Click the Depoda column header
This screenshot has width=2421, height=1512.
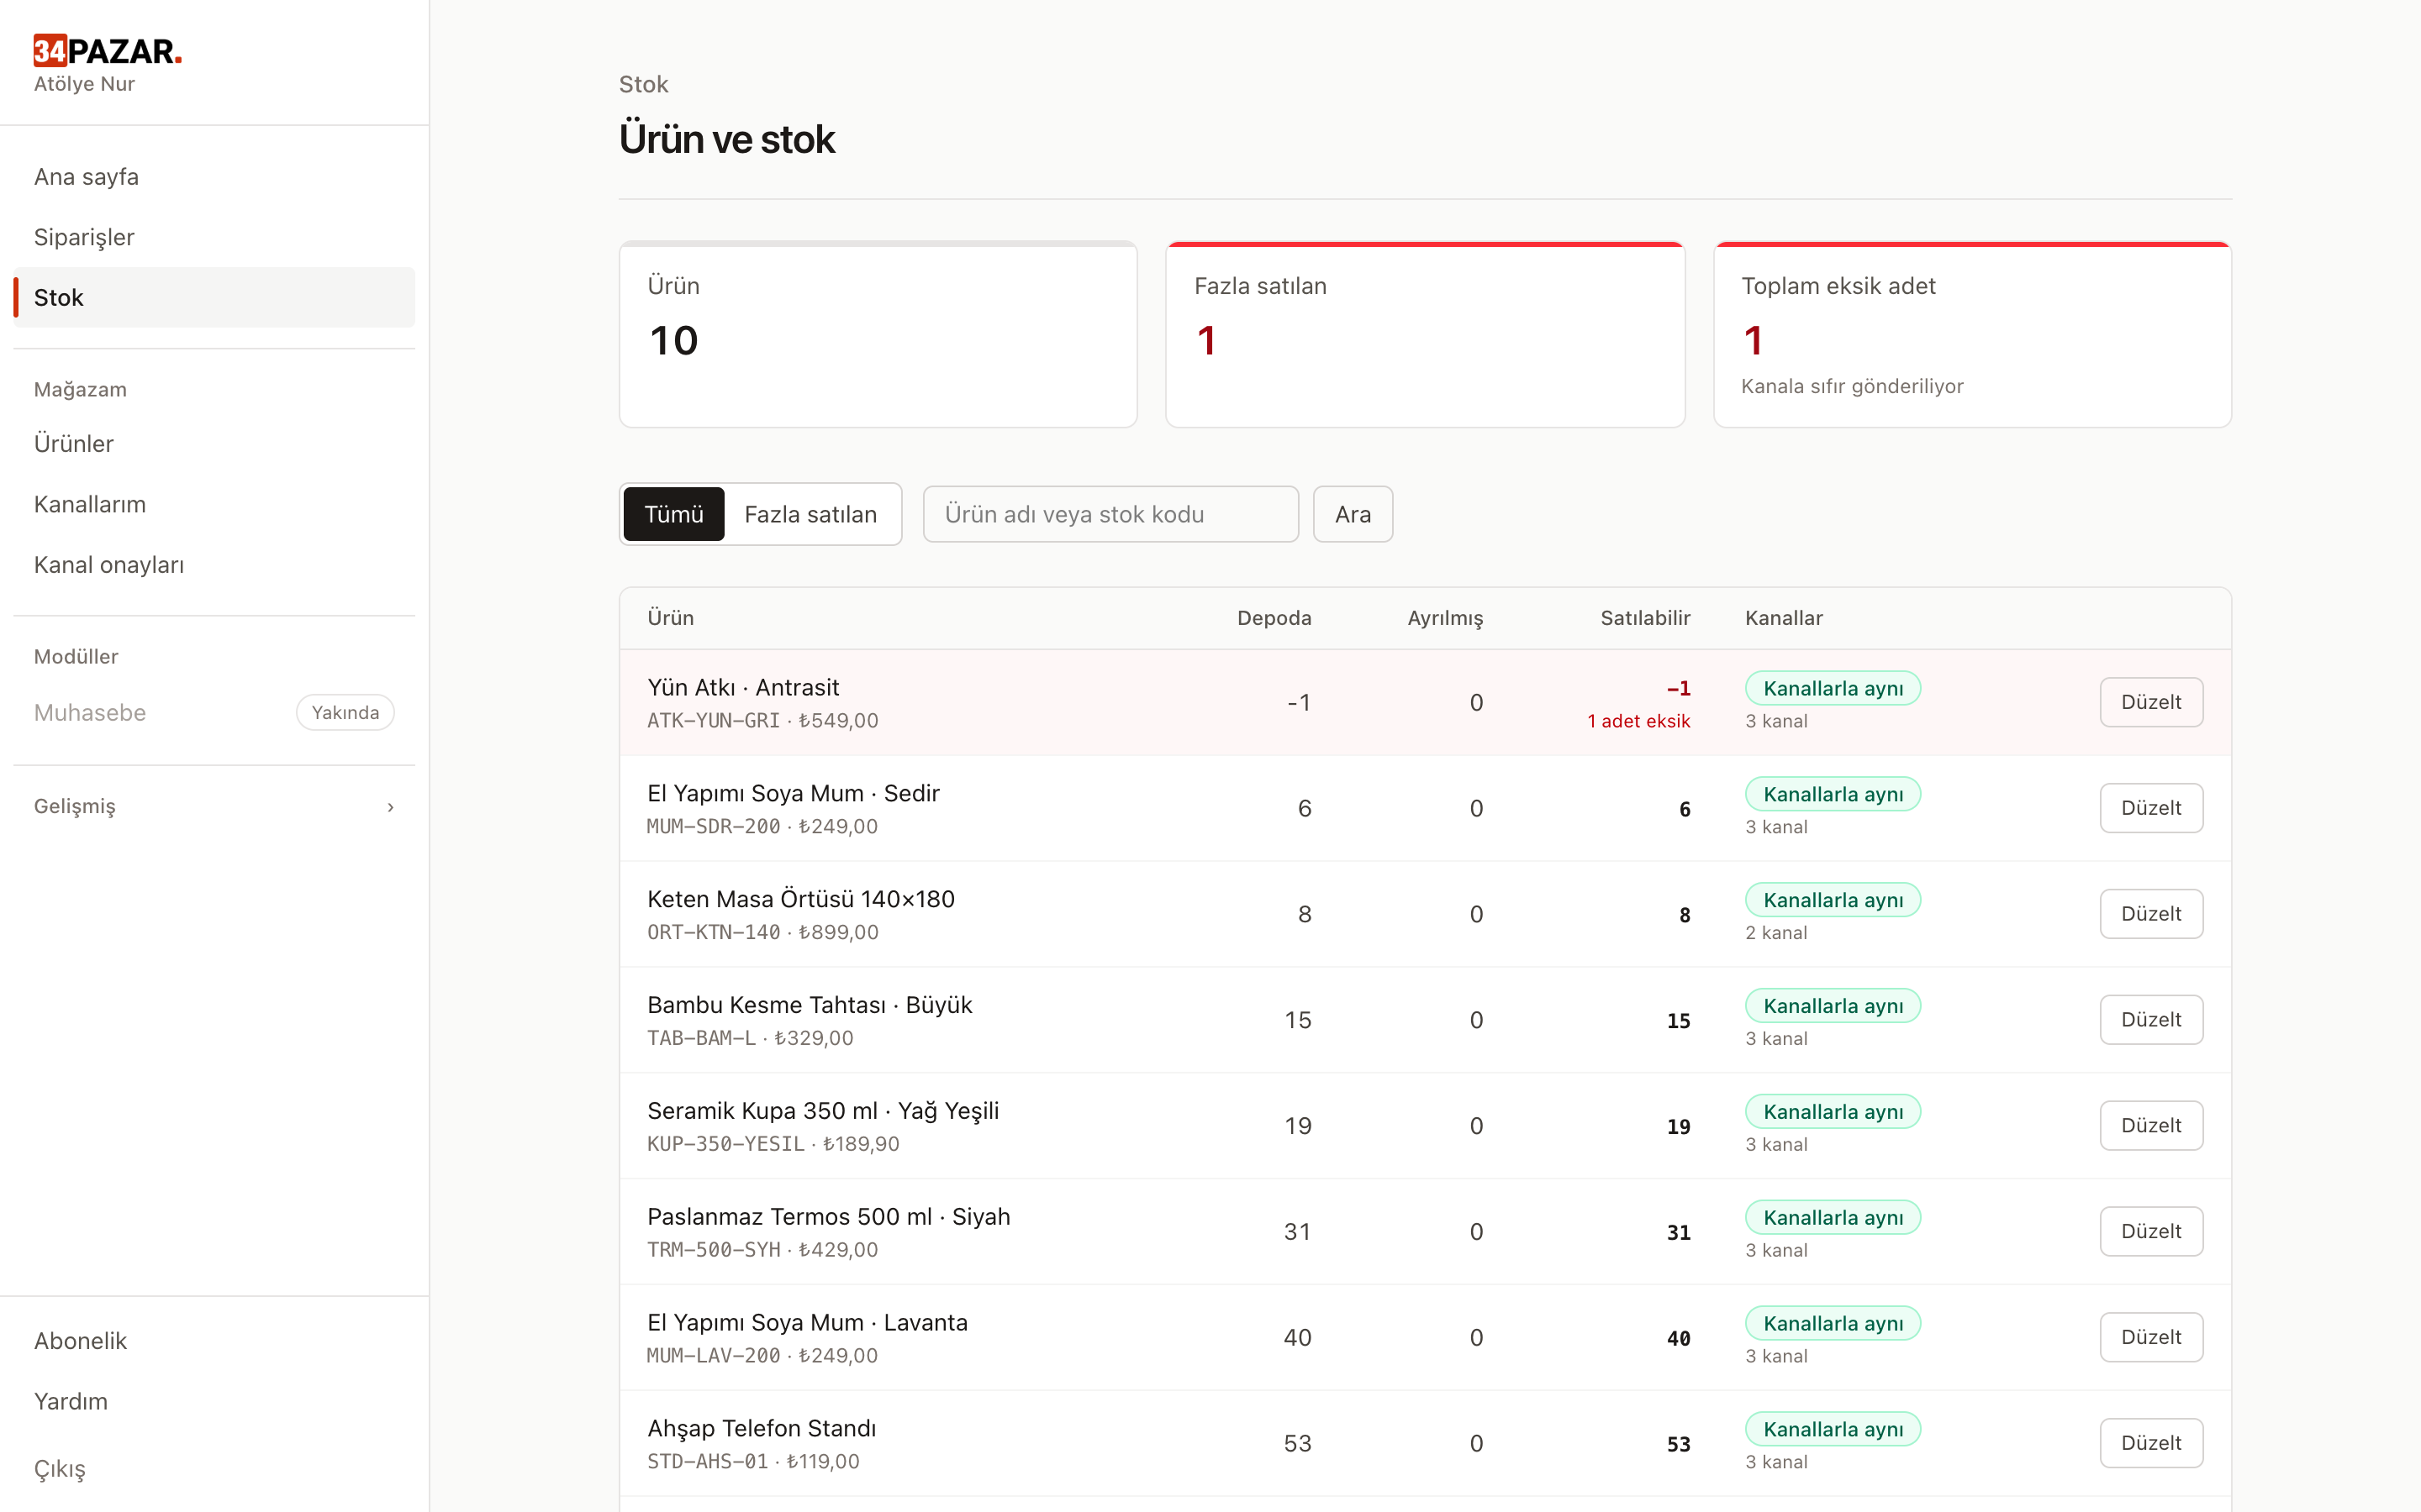1274,618
